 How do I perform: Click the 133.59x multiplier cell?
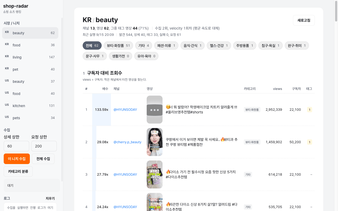pyautogui.click(x=102, y=110)
